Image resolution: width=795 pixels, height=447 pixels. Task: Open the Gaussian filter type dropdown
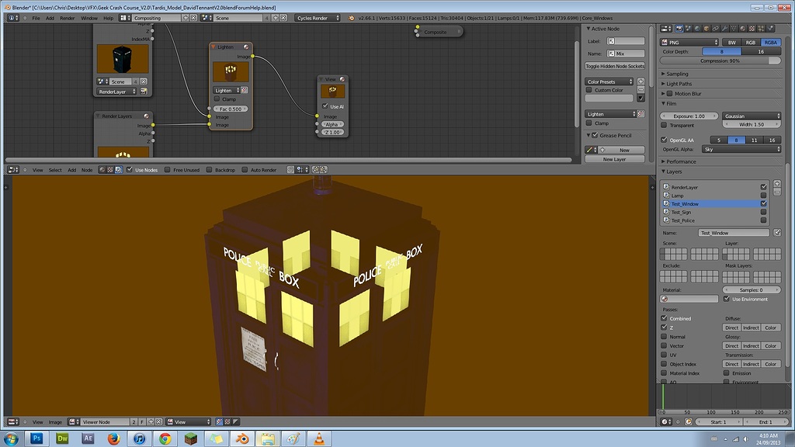pos(752,116)
